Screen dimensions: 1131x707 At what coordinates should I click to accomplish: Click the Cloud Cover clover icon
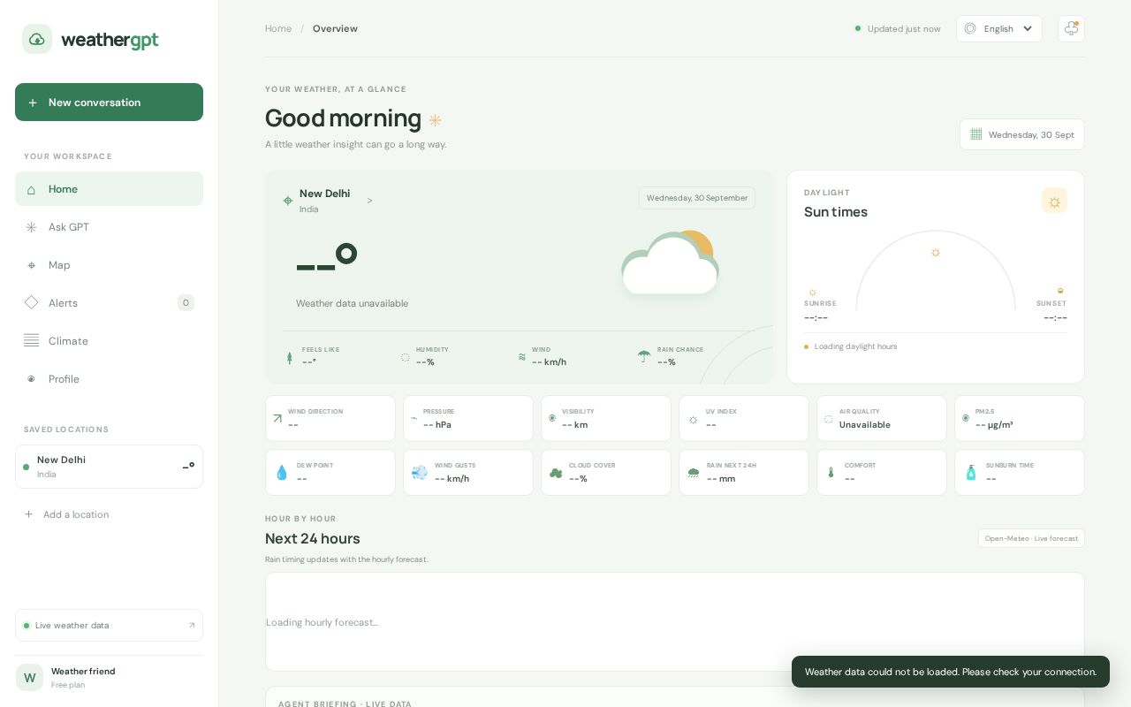point(556,473)
